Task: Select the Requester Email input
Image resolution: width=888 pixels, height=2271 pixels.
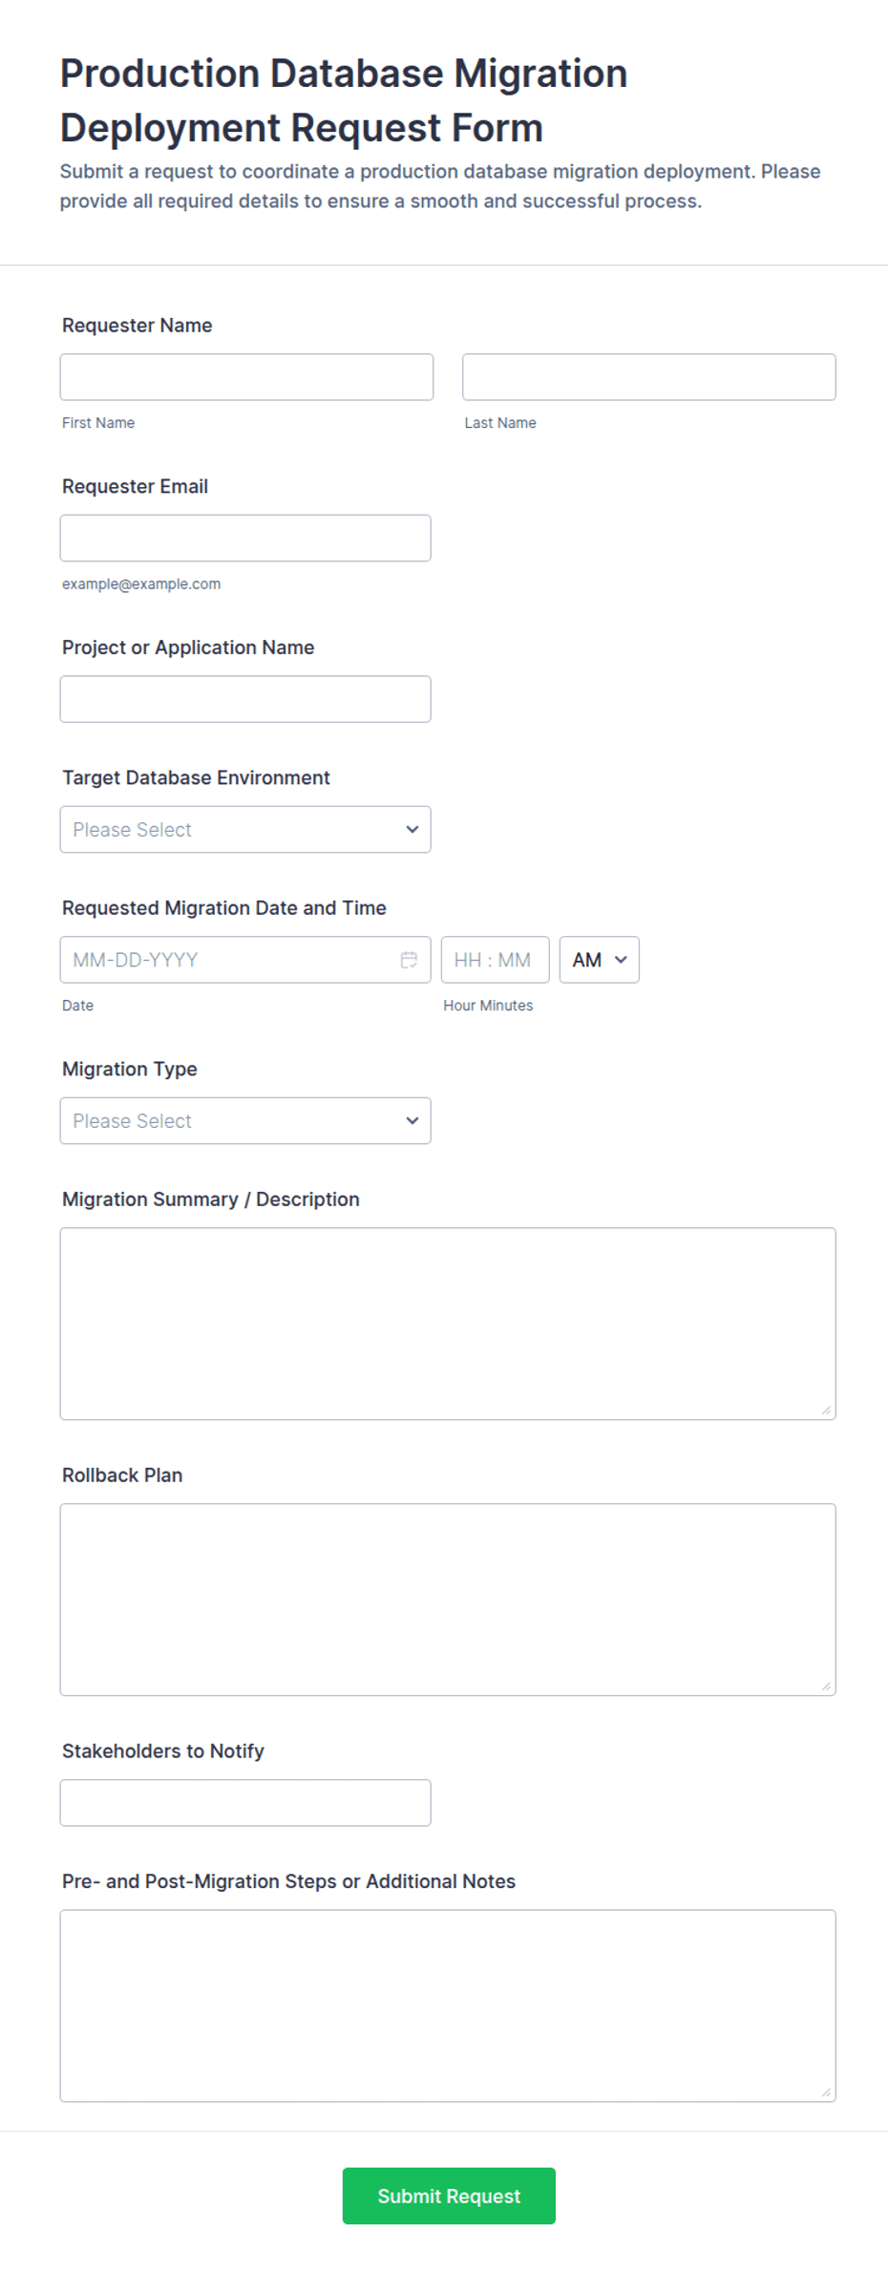Action: coord(245,538)
